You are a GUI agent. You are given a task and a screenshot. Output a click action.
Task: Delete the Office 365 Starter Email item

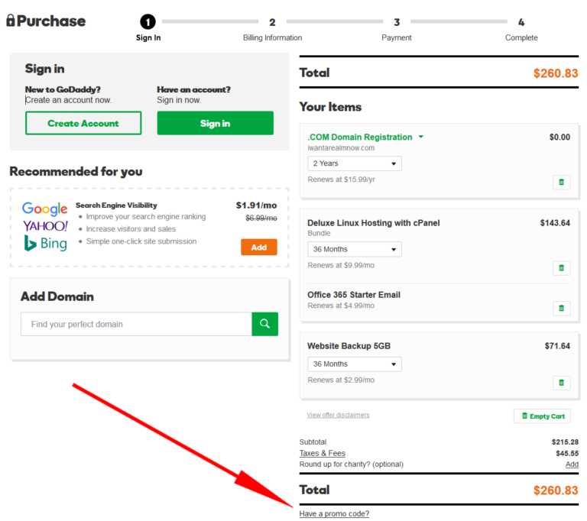click(x=561, y=309)
